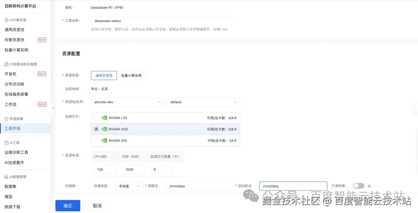Open 运维诊断工具 in sidebar
The height and width of the screenshot is (213, 418).
pyautogui.click(x=16, y=152)
